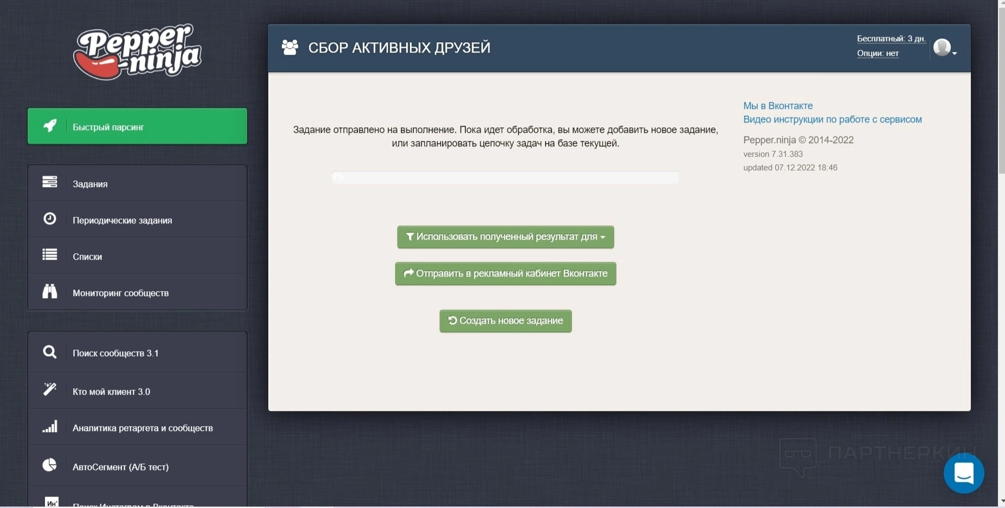Click the Списки list icon
This screenshot has height=508, width=1005.
50,255
